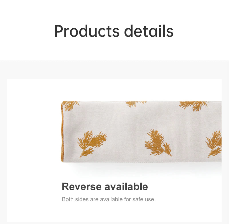
Task: Click the bold "Reverse available" title
Action: [x=105, y=186]
